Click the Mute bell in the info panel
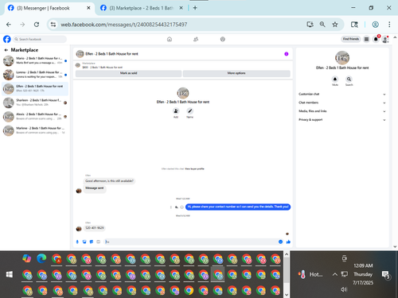 pos(335,79)
